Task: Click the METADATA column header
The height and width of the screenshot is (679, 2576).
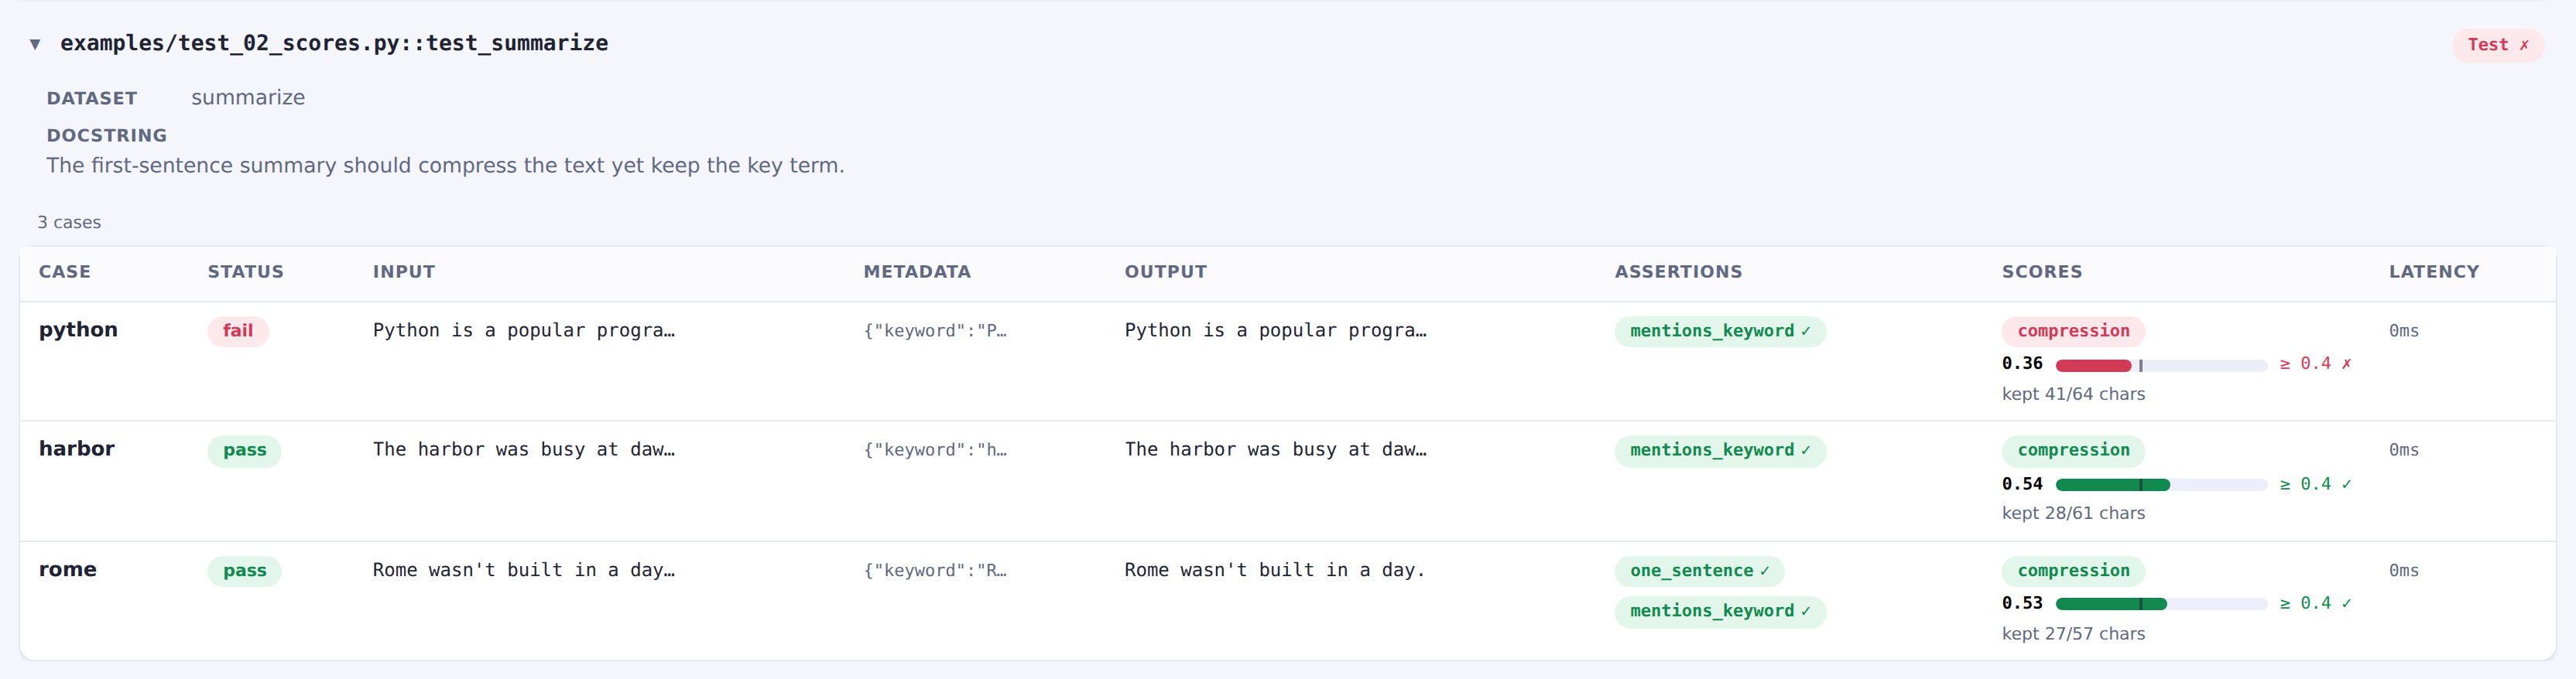Action: tap(917, 271)
